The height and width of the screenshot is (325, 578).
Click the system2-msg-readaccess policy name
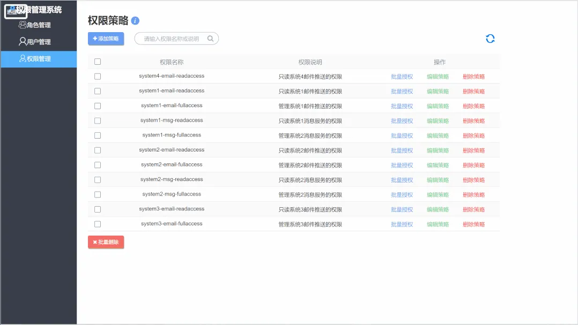(x=172, y=179)
